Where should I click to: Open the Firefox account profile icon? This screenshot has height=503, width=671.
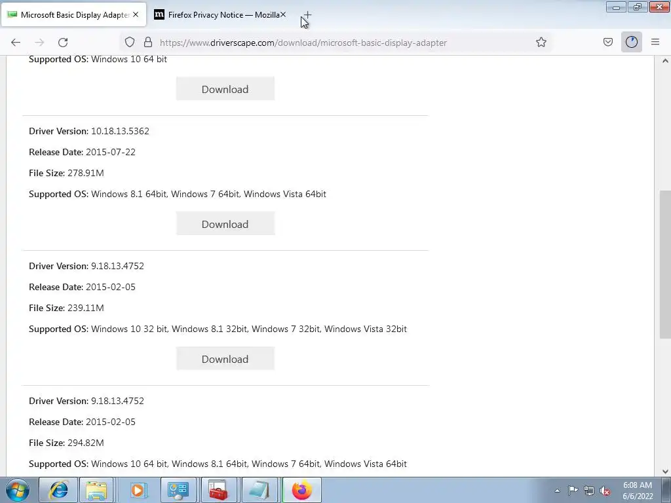632,42
